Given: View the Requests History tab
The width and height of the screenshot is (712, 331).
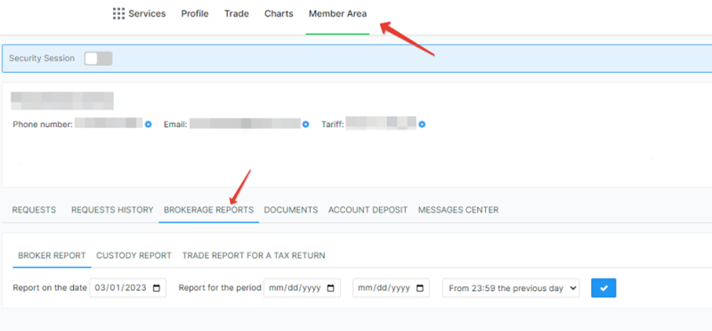Looking at the screenshot, I should pyautogui.click(x=112, y=210).
